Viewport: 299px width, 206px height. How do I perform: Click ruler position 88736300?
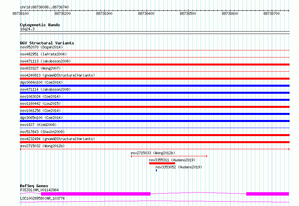point(104,13)
